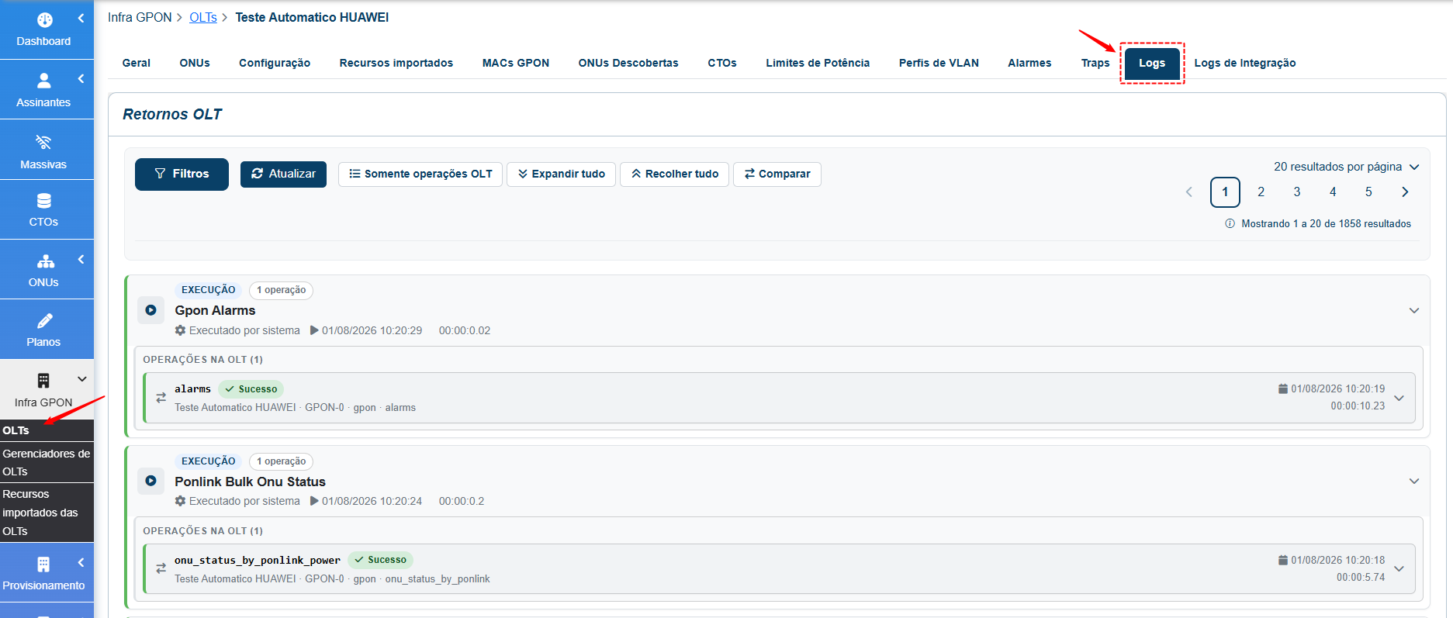The height and width of the screenshot is (618, 1453).
Task: Click the previous results page arrow
Action: point(1189,192)
